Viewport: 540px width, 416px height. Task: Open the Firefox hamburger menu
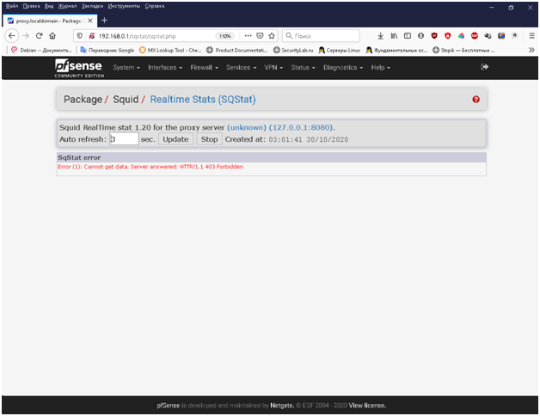[x=531, y=36]
